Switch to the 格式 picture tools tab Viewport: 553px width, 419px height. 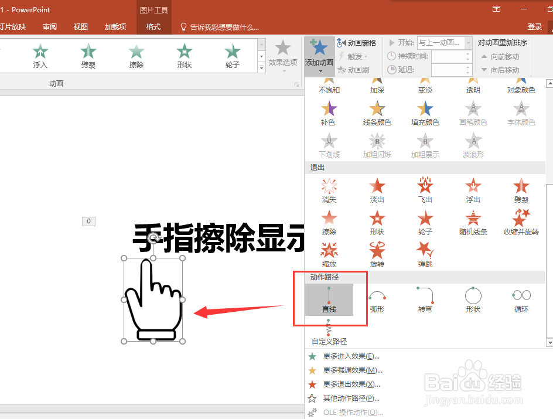coord(153,27)
